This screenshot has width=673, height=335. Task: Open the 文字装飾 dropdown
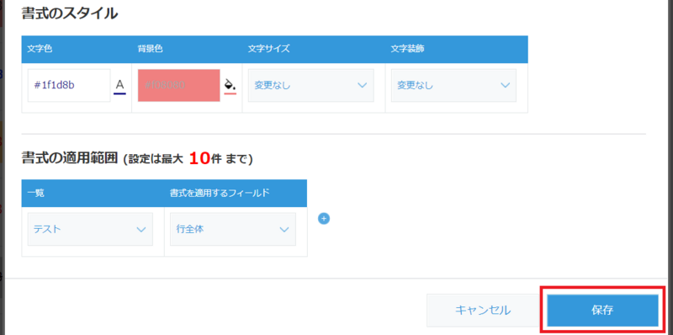[x=453, y=86]
